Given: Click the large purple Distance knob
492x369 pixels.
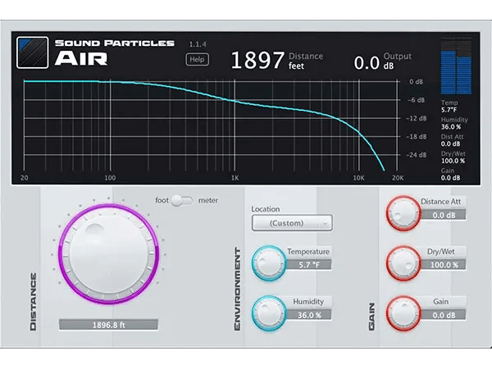Looking at the screenshot, I should click(108, 254).
